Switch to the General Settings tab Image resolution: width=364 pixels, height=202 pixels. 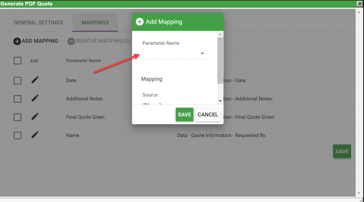click(38, 22)
